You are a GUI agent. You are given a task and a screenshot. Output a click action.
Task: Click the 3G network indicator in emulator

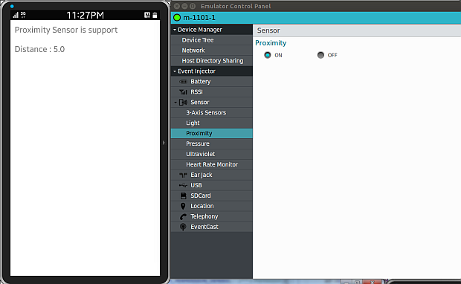(23, 15)
